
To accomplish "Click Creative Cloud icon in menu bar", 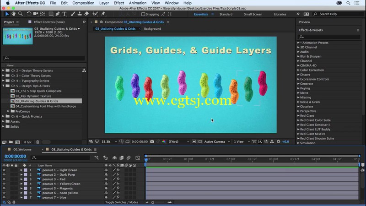I will click(x=339, y=3).
